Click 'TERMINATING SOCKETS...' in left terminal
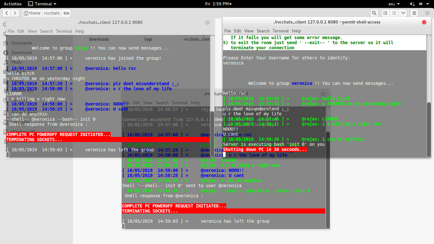Image resolution: width=434 pixels, height=244 pixels. [34, 139]
